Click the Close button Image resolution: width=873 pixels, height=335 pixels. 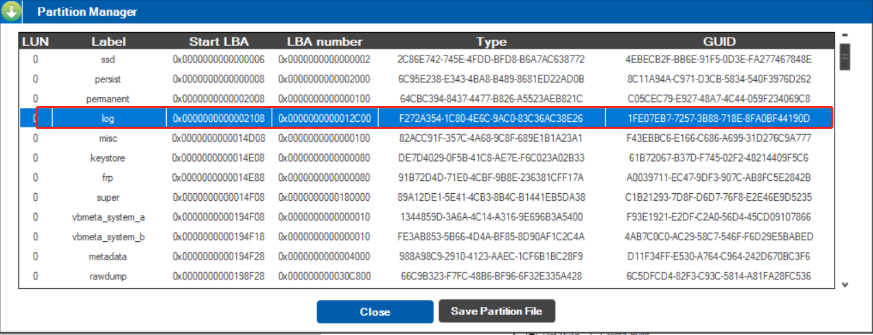375,312
